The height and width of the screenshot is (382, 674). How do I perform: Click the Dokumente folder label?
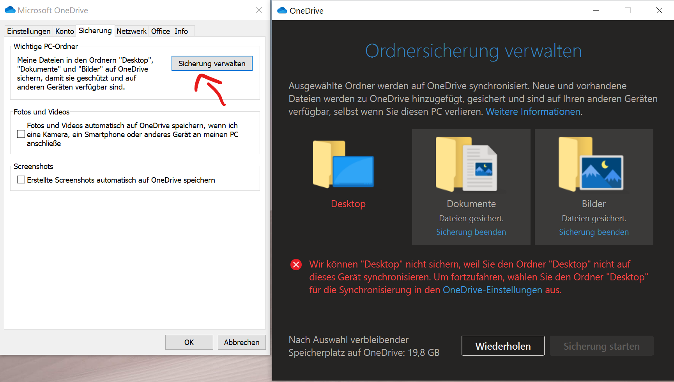tap(471, 204)
